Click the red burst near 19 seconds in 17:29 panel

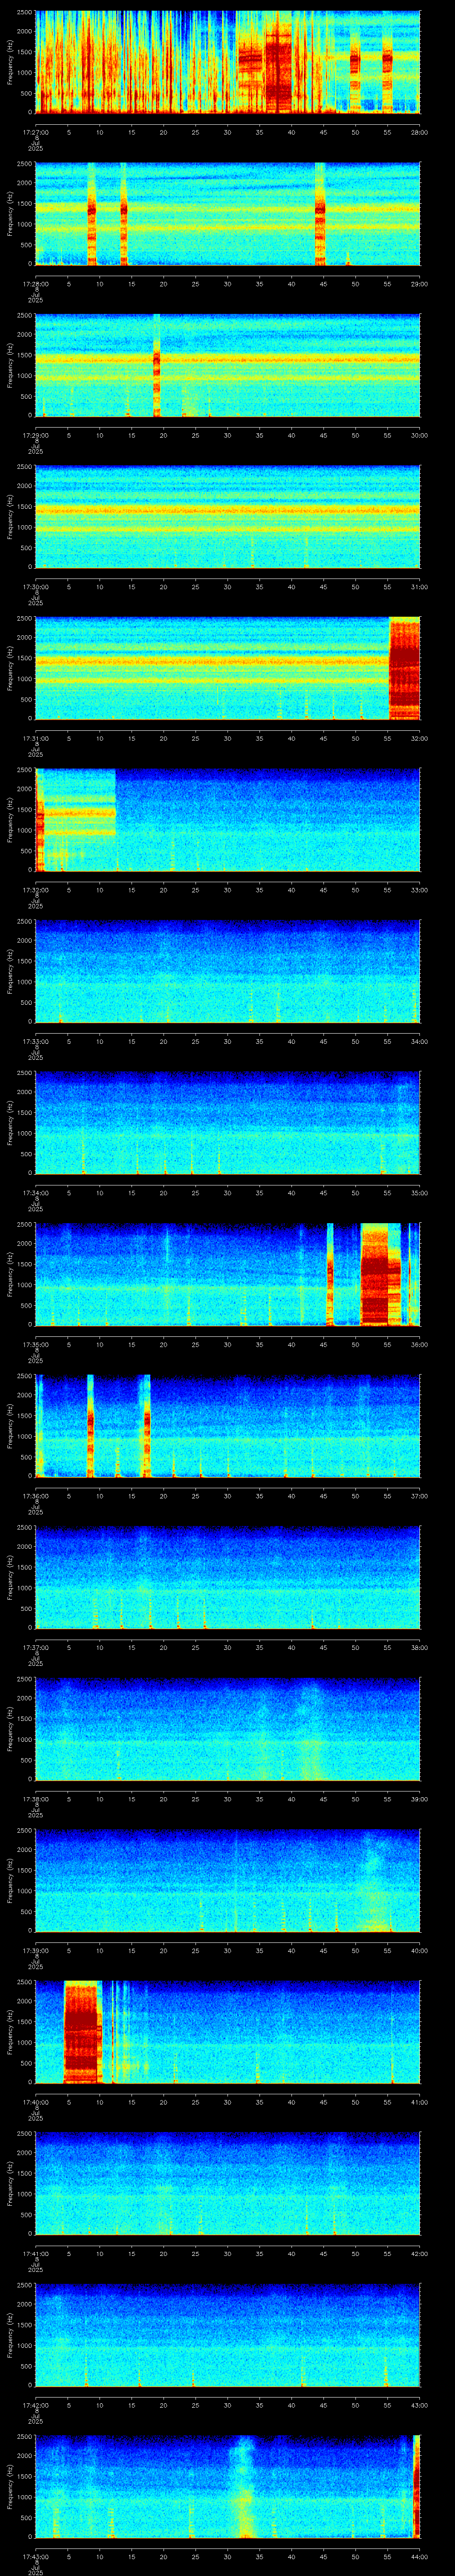157,365
